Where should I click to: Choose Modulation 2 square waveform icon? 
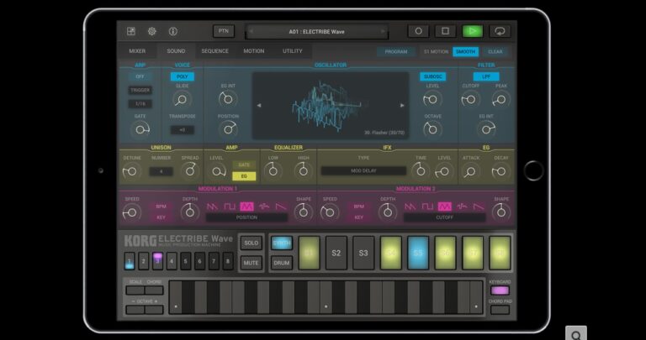click(x=427, y=207)
